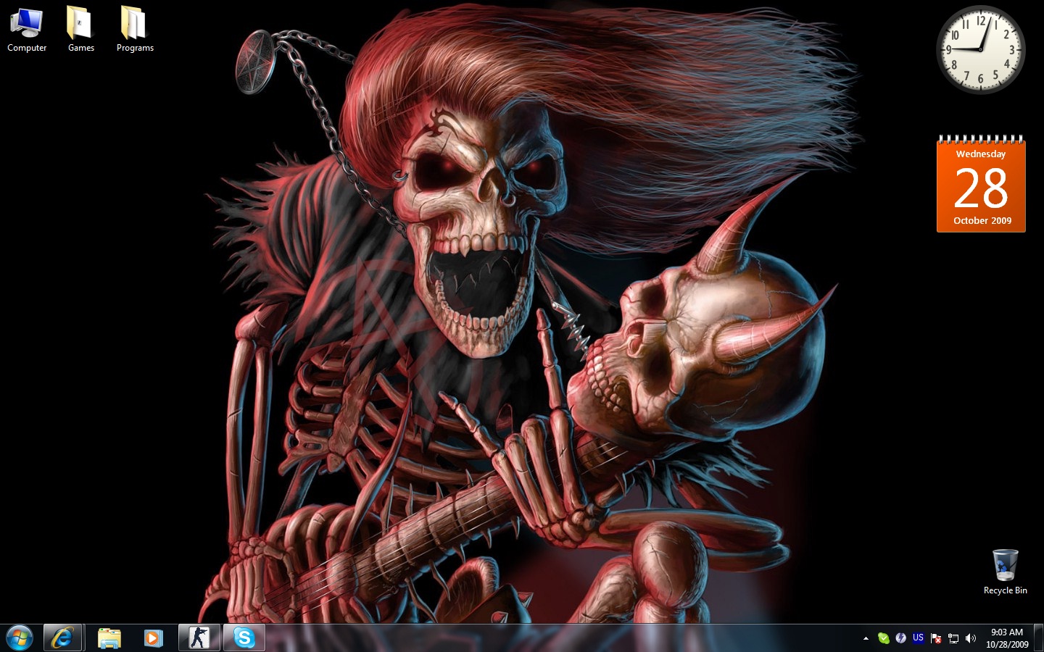1044x652 pixels.
Task: Click the Show Desktop button
Action: point(1038,638)
